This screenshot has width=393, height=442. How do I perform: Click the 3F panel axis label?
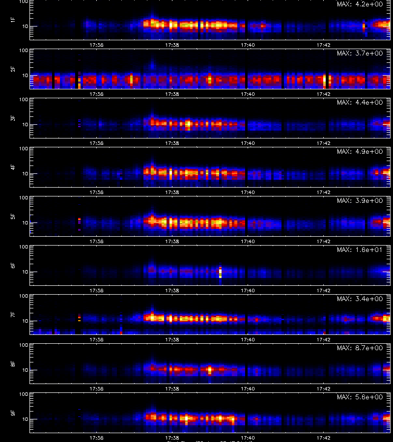13,118
